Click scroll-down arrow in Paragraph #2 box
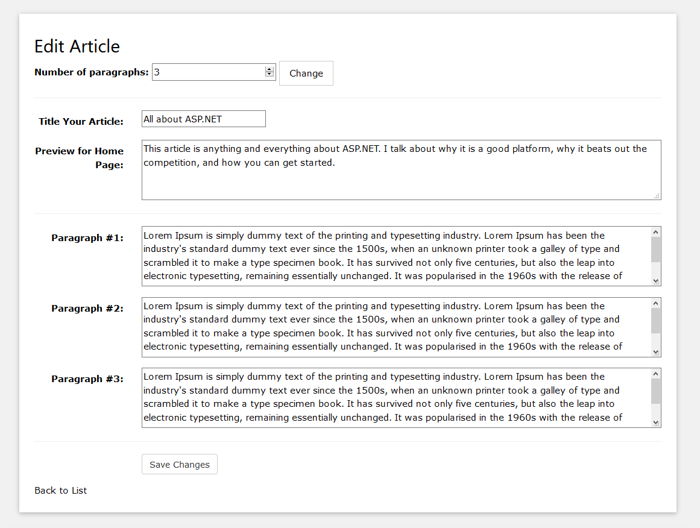The width and height of the screenshot is (700, 528). click(656, 352)
